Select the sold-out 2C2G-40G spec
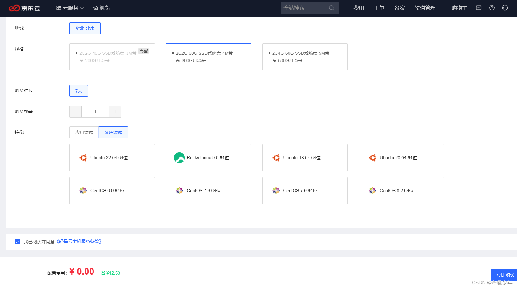Viewport: 517px width, 288px height. tap(112, 57)
